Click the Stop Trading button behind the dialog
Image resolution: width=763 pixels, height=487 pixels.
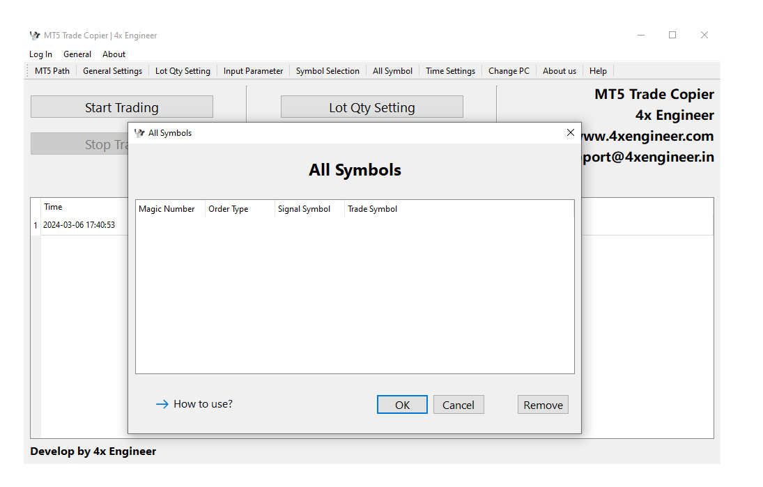coord(79,144)
